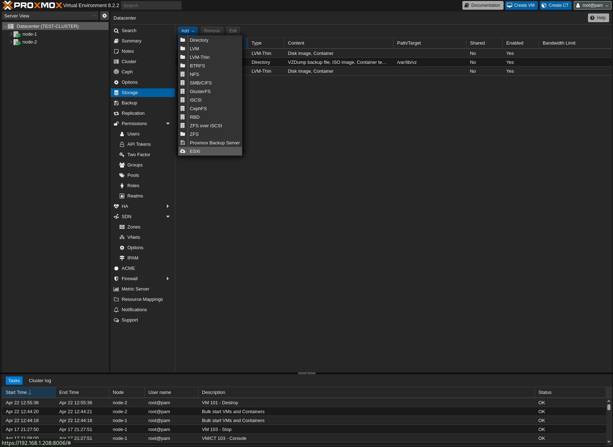Image resolution: width=613 pixels, height=447 pixels.
Task: Select the Firewall shield icon
Action: (116, 279)
